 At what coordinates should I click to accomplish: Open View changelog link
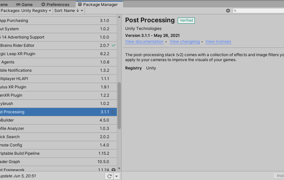[184, 42]
